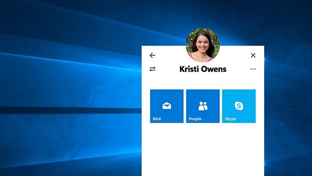Image resolution: width=312 pixels, height=176 pixels.
Task: Open the People tile
Action: (203, 106)
